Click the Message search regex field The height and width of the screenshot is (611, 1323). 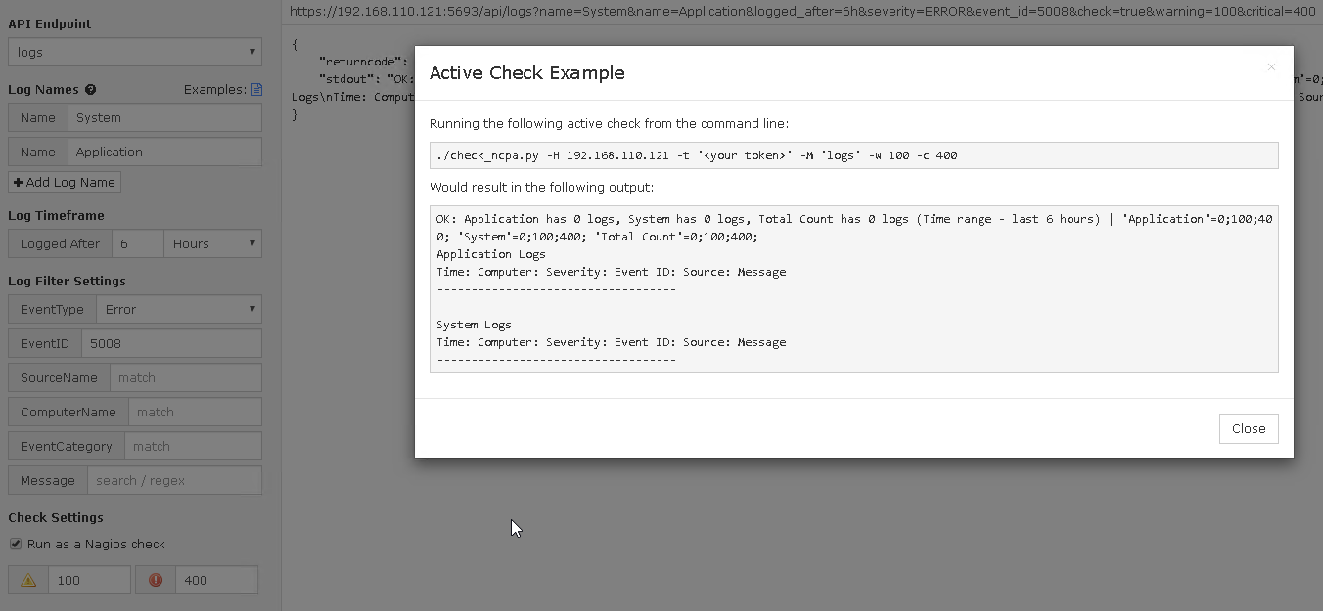coord(174,480)
